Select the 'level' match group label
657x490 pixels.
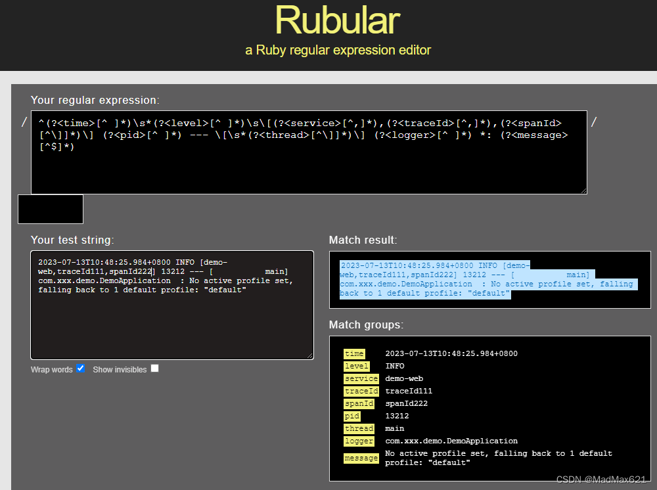356,366
